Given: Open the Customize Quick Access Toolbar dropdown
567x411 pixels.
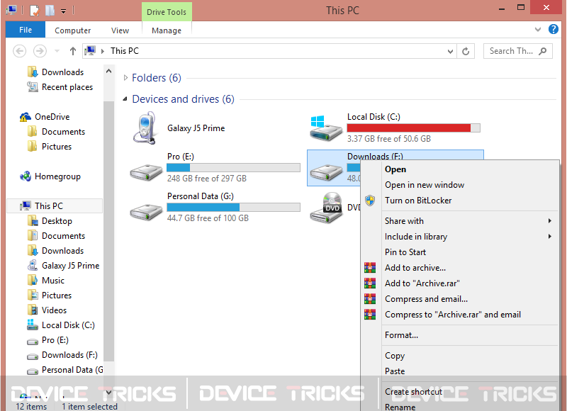Looking at the screenshot, I should click(63, 11).
